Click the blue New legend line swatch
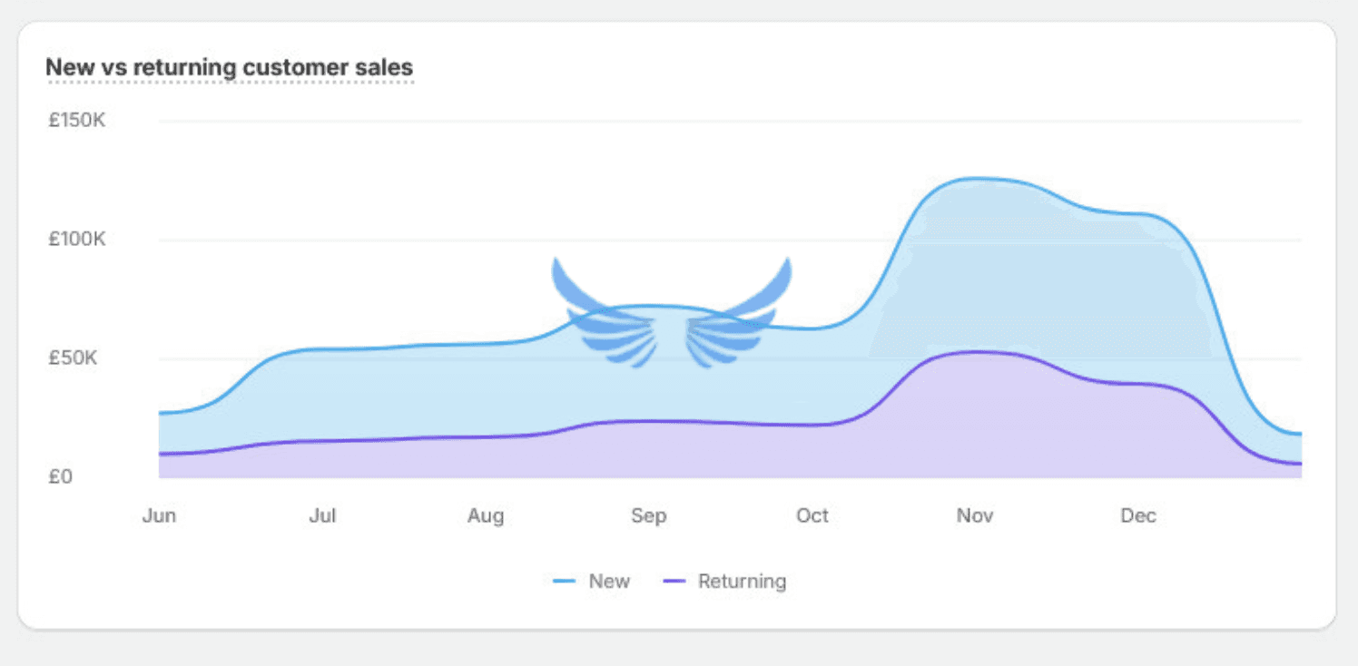The height and width of the screenshot is (666, 1358). [565, 582]
